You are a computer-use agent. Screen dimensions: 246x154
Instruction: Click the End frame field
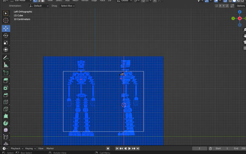[x=238, y=149]
